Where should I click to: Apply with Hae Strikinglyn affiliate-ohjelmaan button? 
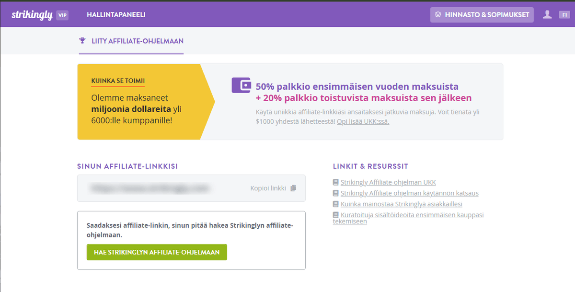157,252
